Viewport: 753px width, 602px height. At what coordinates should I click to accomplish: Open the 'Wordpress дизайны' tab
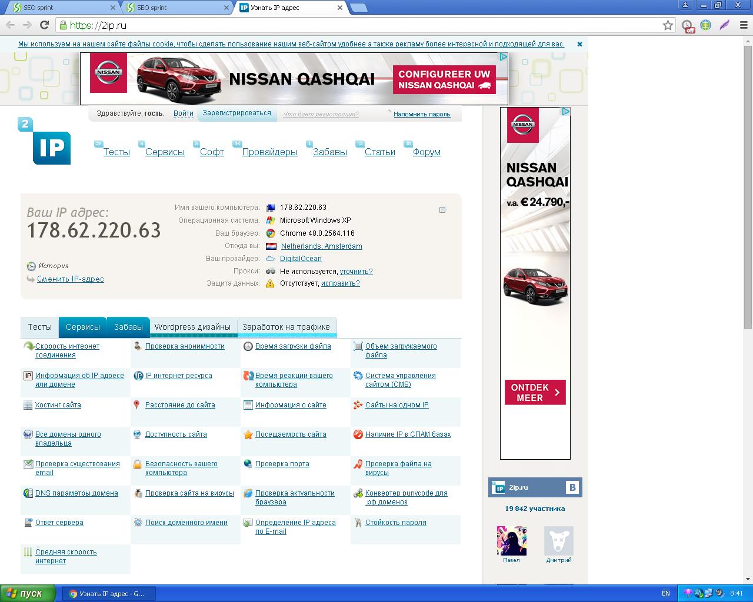[193, 327]
